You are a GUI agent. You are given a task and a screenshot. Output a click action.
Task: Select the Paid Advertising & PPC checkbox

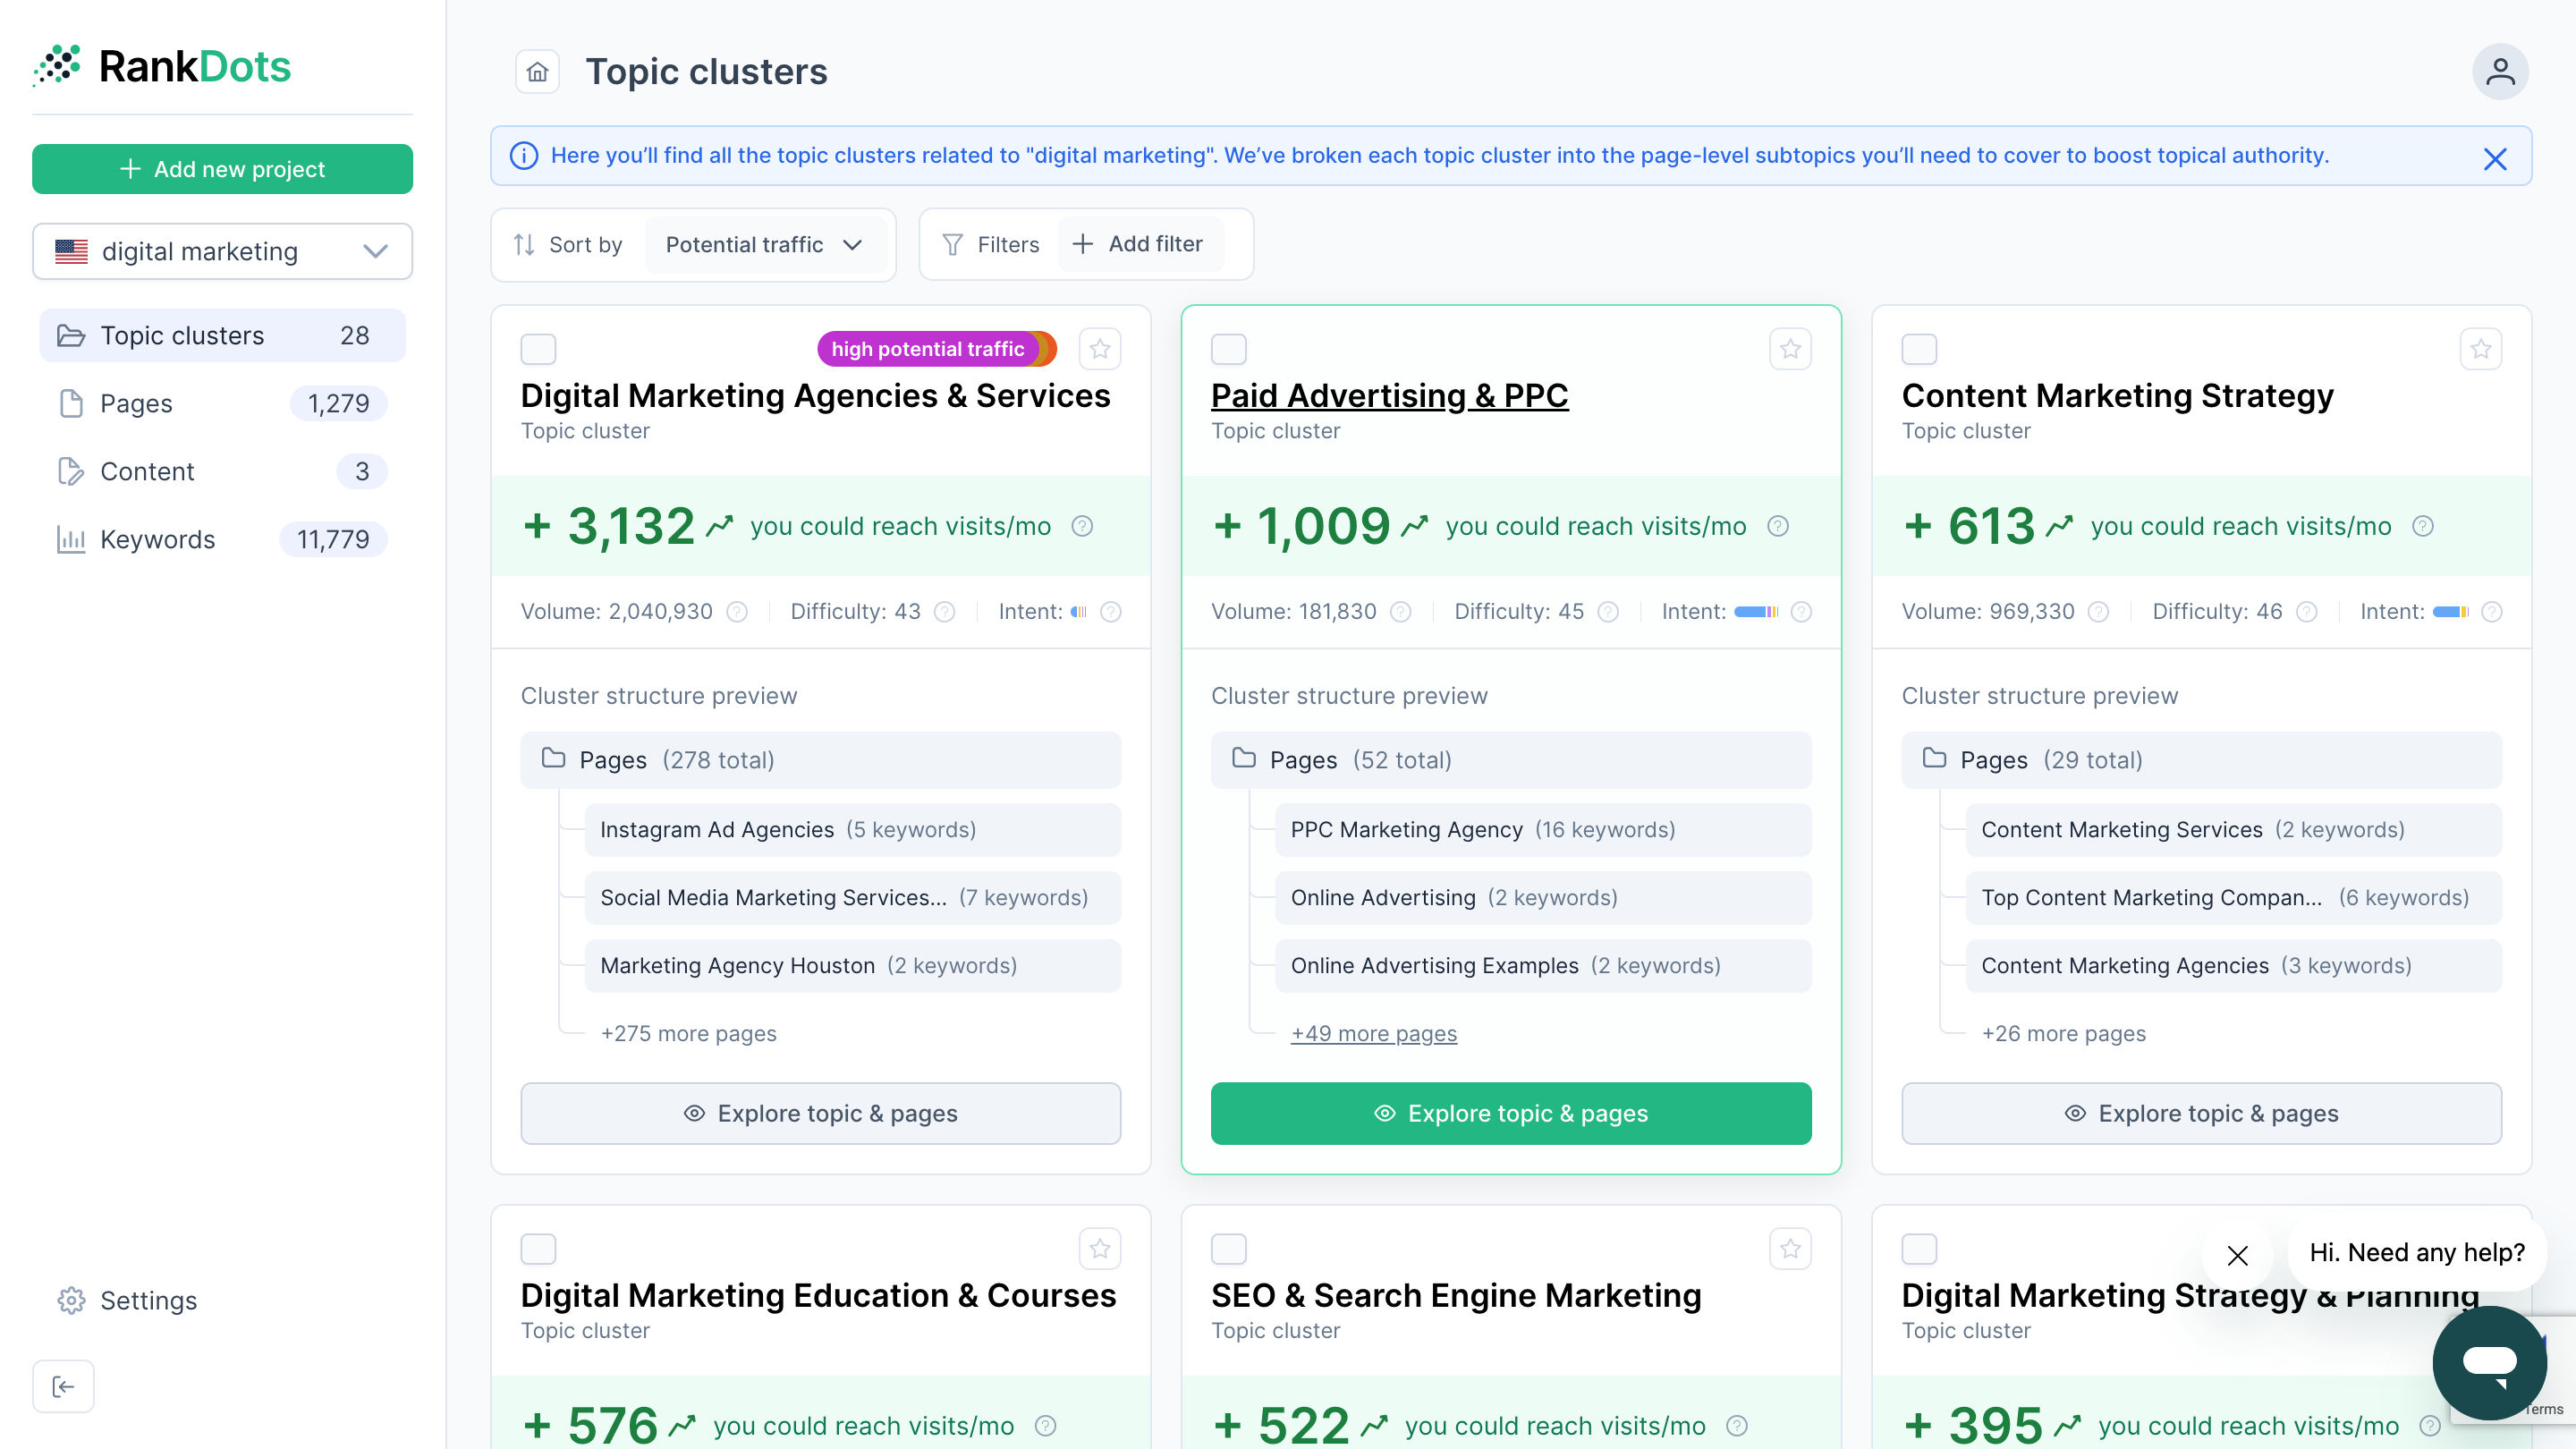coord(1228,349)
